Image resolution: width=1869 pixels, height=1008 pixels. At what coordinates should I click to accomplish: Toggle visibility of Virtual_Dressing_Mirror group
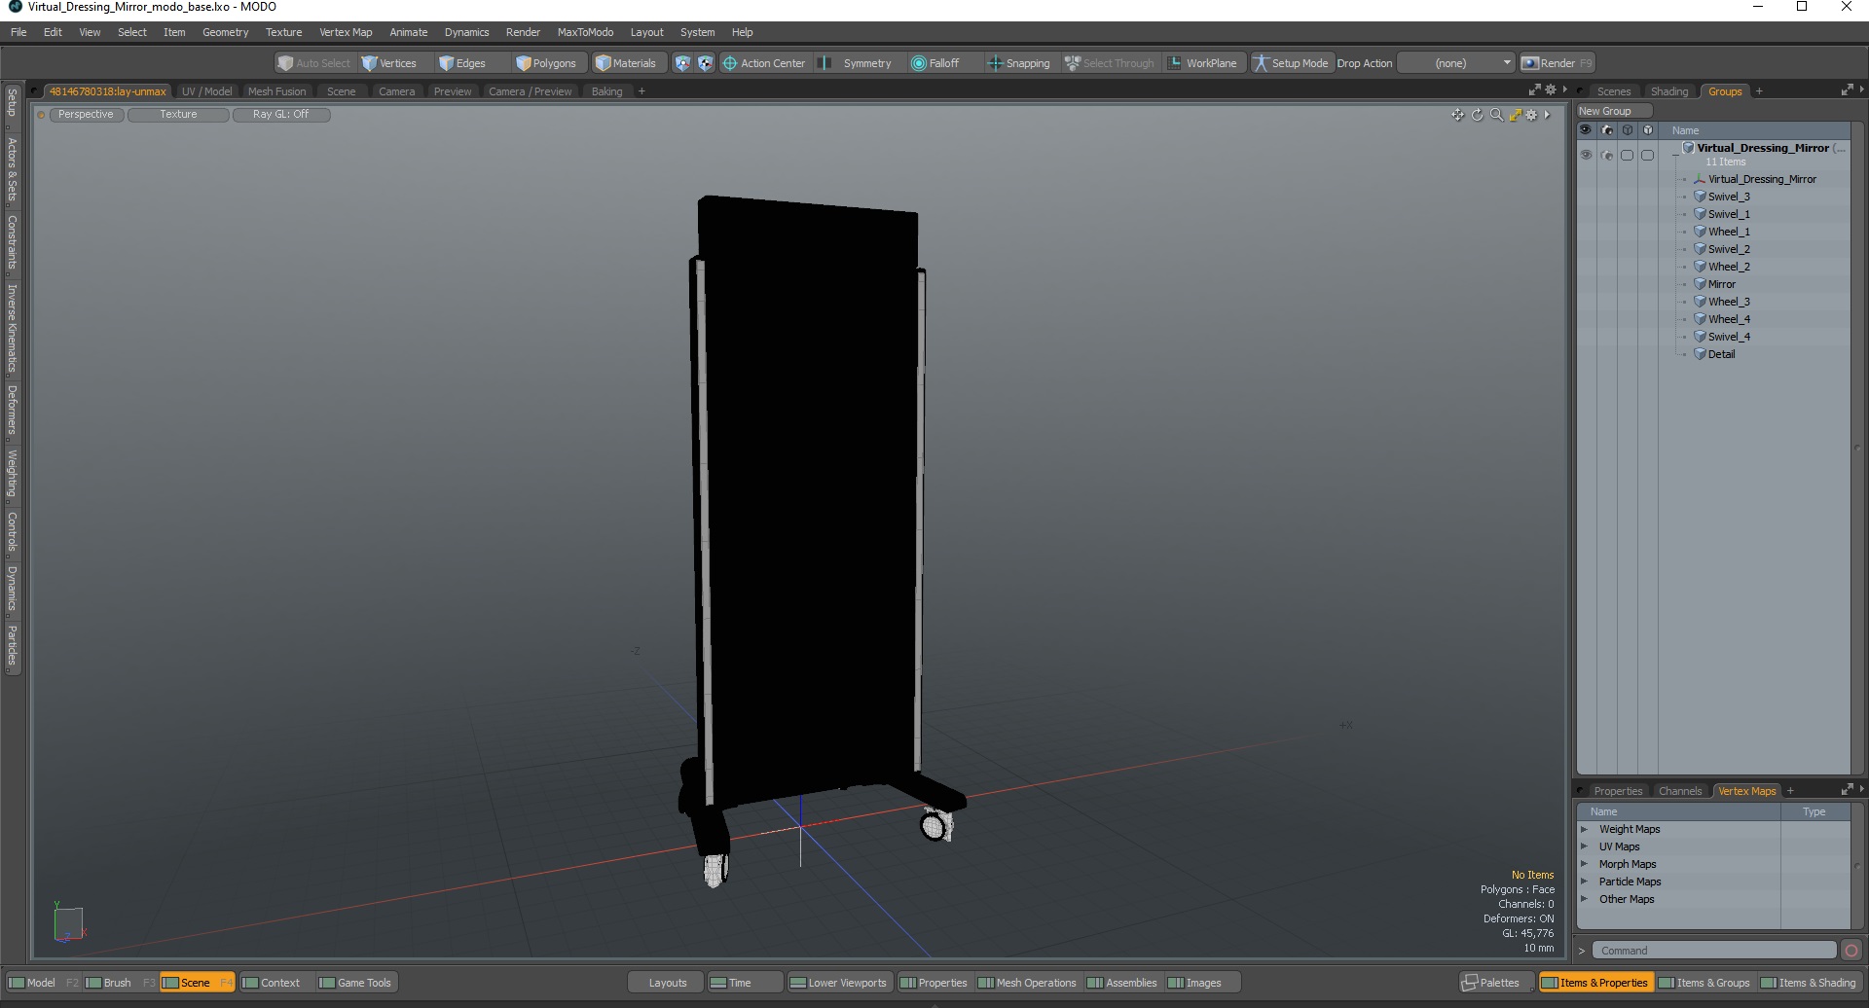[1586, 156]
